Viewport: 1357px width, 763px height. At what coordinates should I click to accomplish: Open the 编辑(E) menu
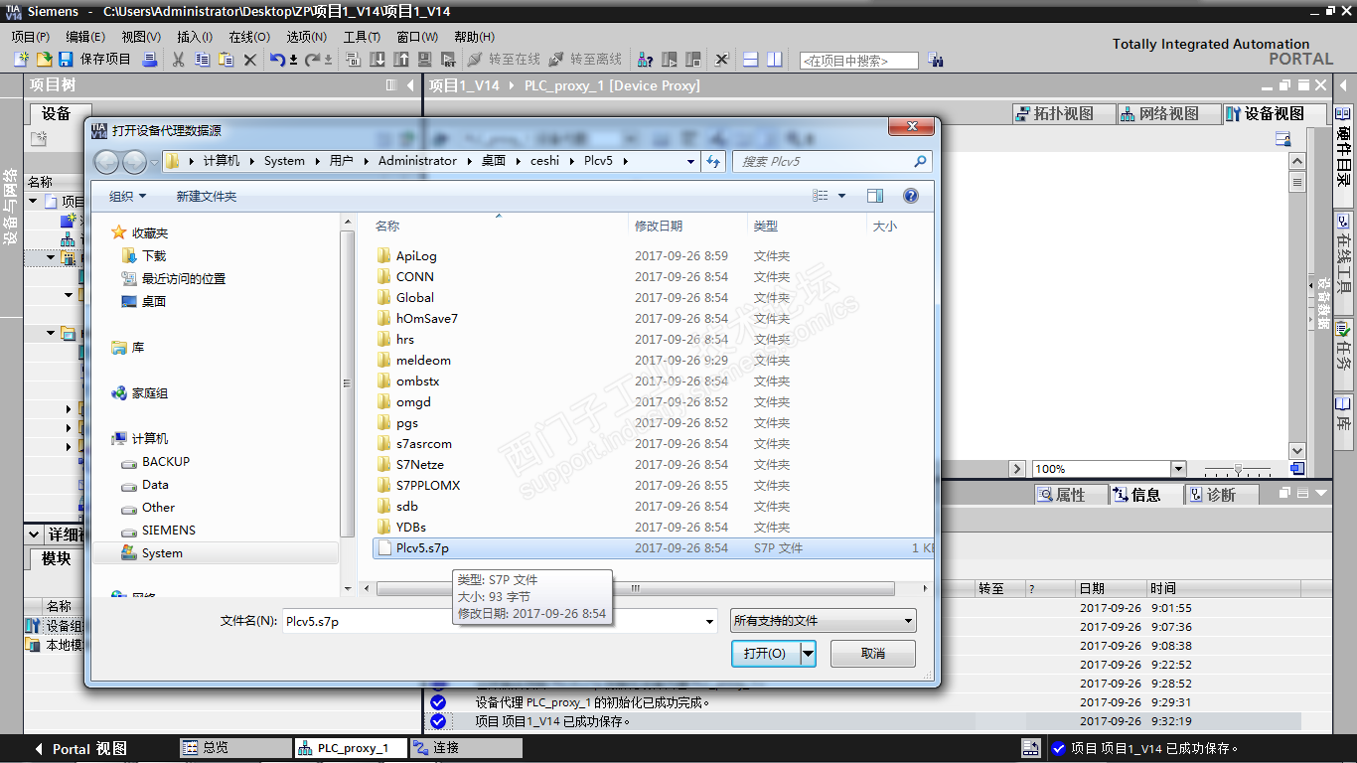85,37
